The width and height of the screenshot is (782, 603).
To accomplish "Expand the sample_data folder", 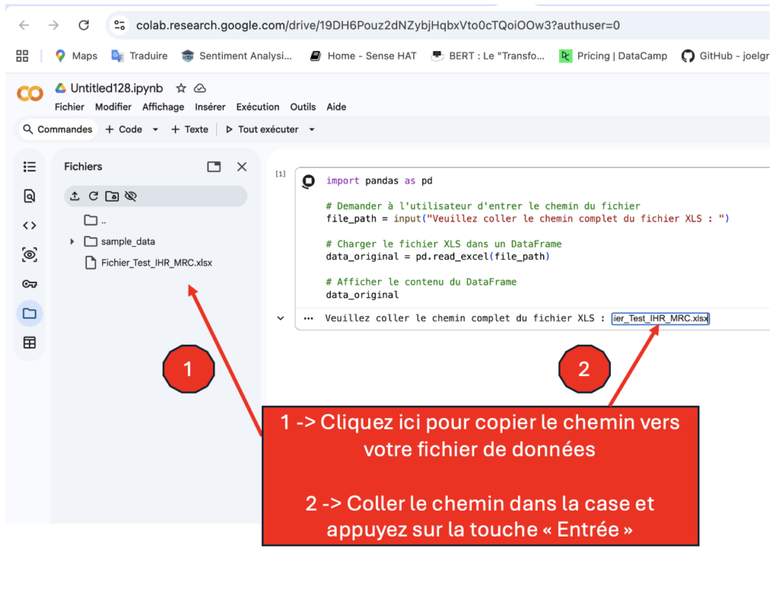I will pos(73,242).
